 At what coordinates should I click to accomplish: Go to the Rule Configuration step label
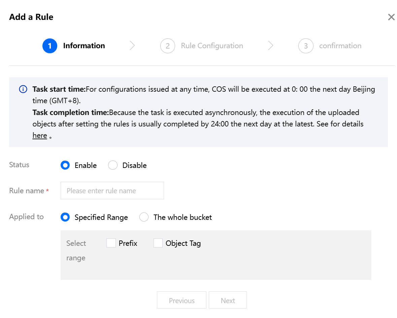(x=212, y=46)
